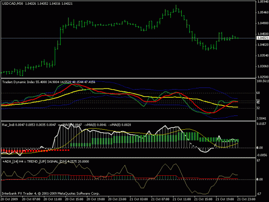
Task: Click the 20 Oct 11:00 time label
Action: pyautogui.click(x=53, y=199)
